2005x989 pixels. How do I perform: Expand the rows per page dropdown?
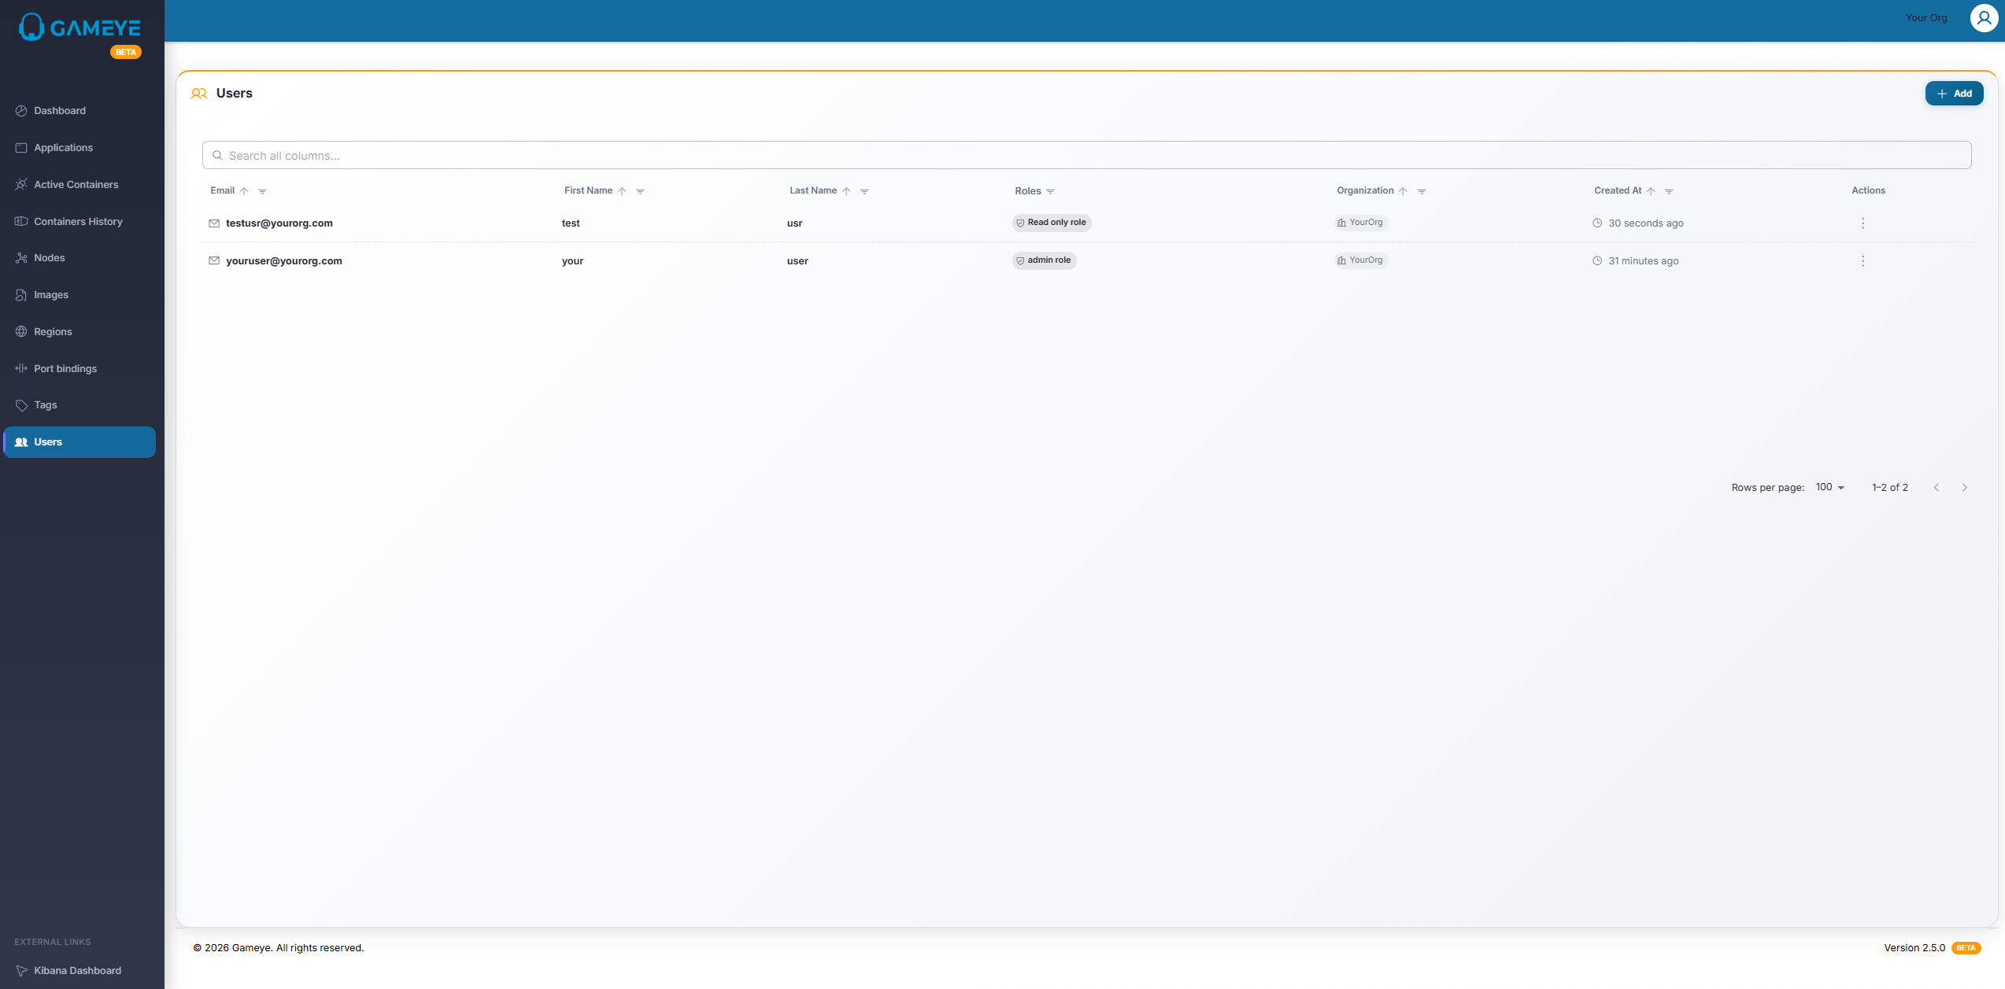[x=1829, y=488]
